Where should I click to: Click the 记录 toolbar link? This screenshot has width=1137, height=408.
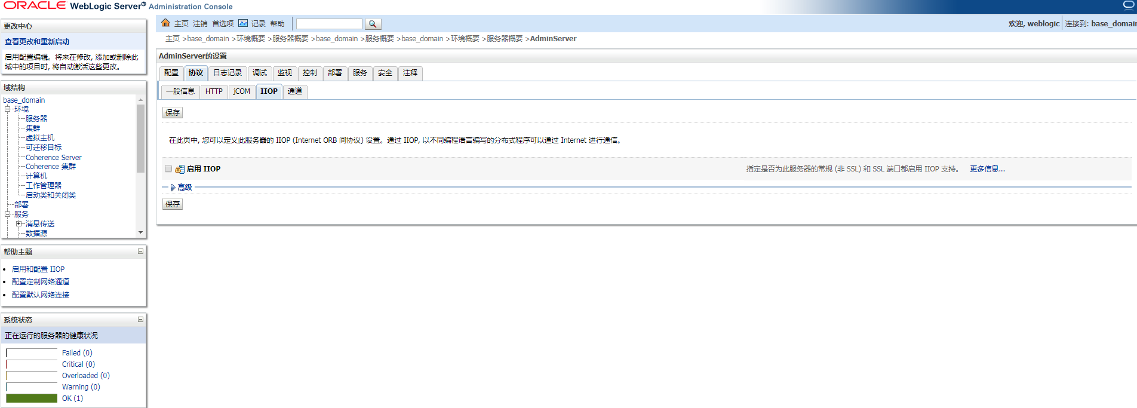259,24
